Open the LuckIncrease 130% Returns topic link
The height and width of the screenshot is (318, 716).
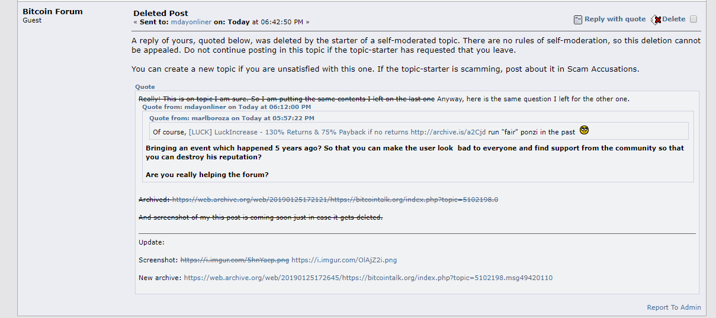pos(298,132)
